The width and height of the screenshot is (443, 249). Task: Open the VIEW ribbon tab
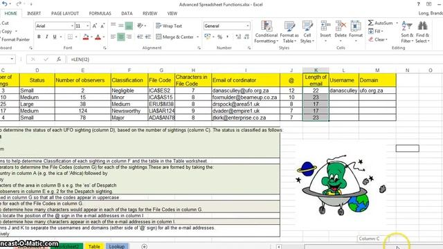coord(172,13)
